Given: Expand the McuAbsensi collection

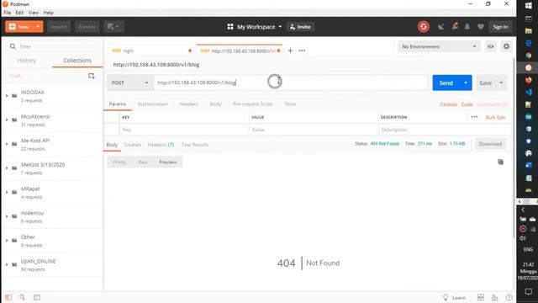Looking at the screenshot, I should (x=7, y=120).
